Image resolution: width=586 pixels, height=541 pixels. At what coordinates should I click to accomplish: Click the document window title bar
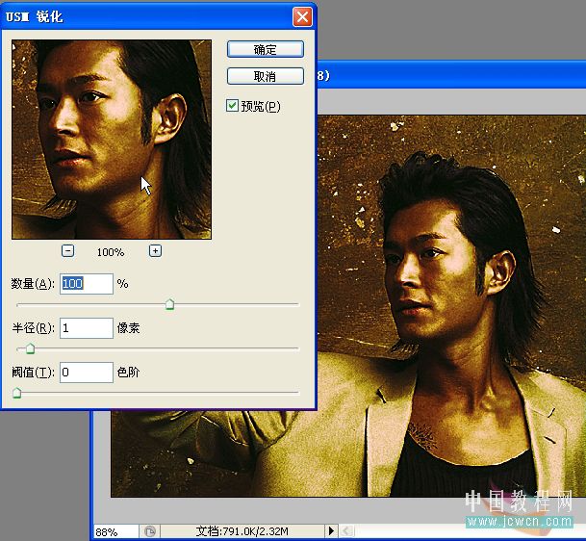click(451, 75)
